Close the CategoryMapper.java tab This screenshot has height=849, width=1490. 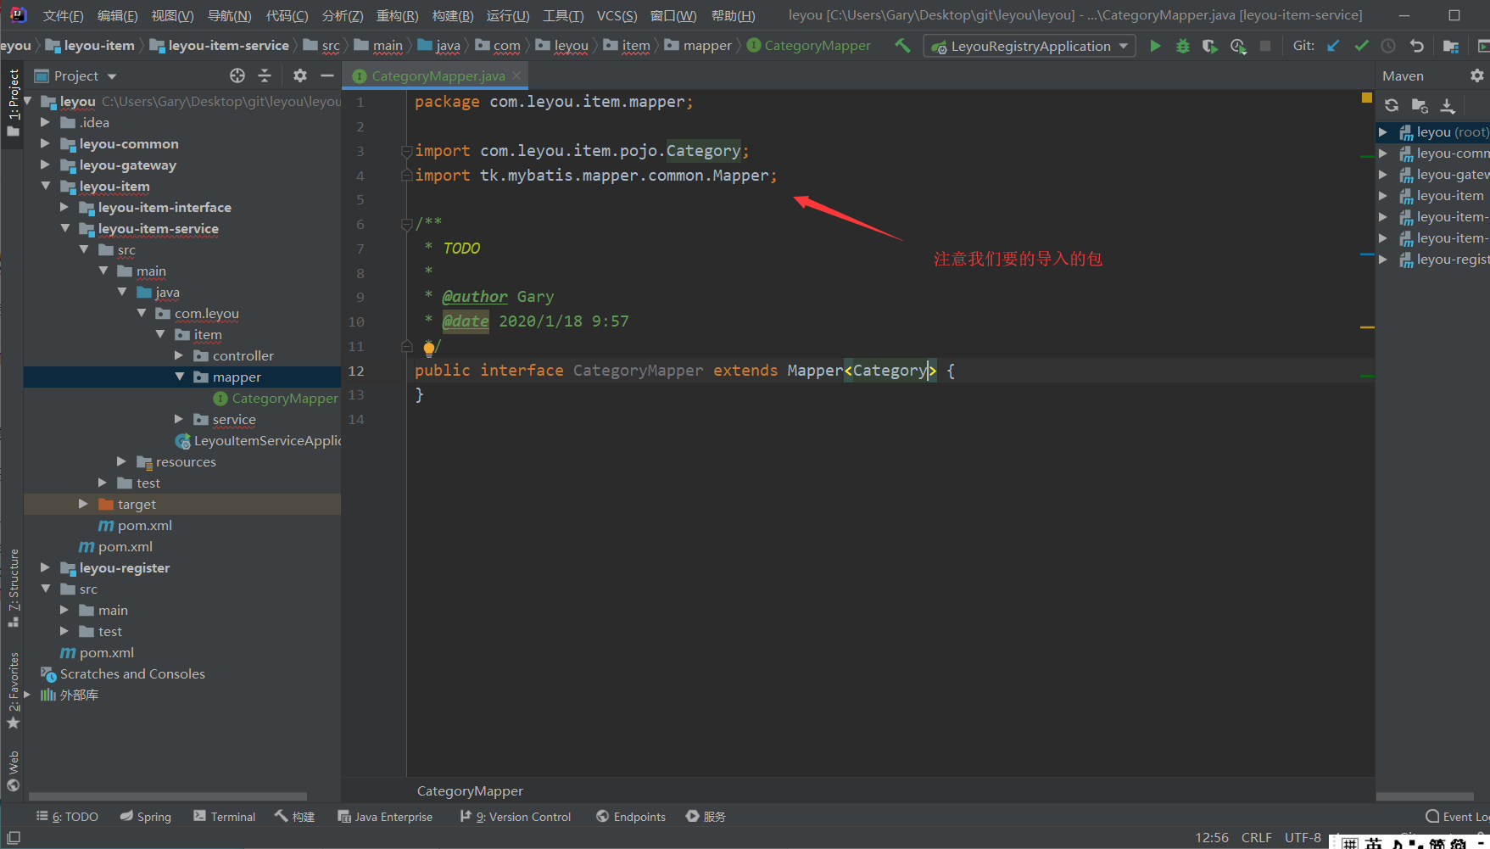516,75
